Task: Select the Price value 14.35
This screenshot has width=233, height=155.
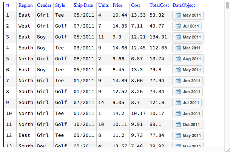Action: (120, 26)
